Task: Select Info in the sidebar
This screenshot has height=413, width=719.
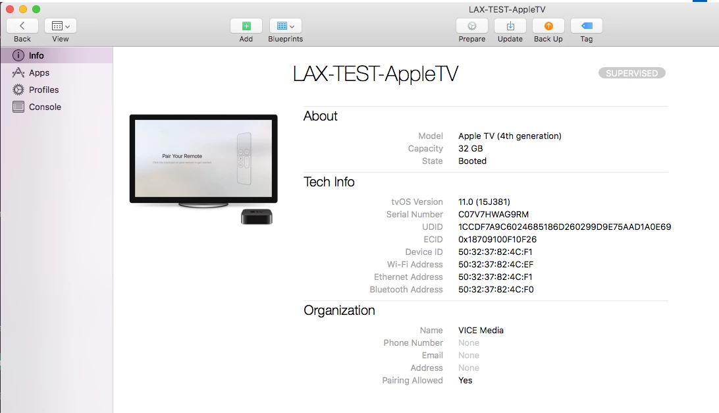Action: [x=57, y=55]
